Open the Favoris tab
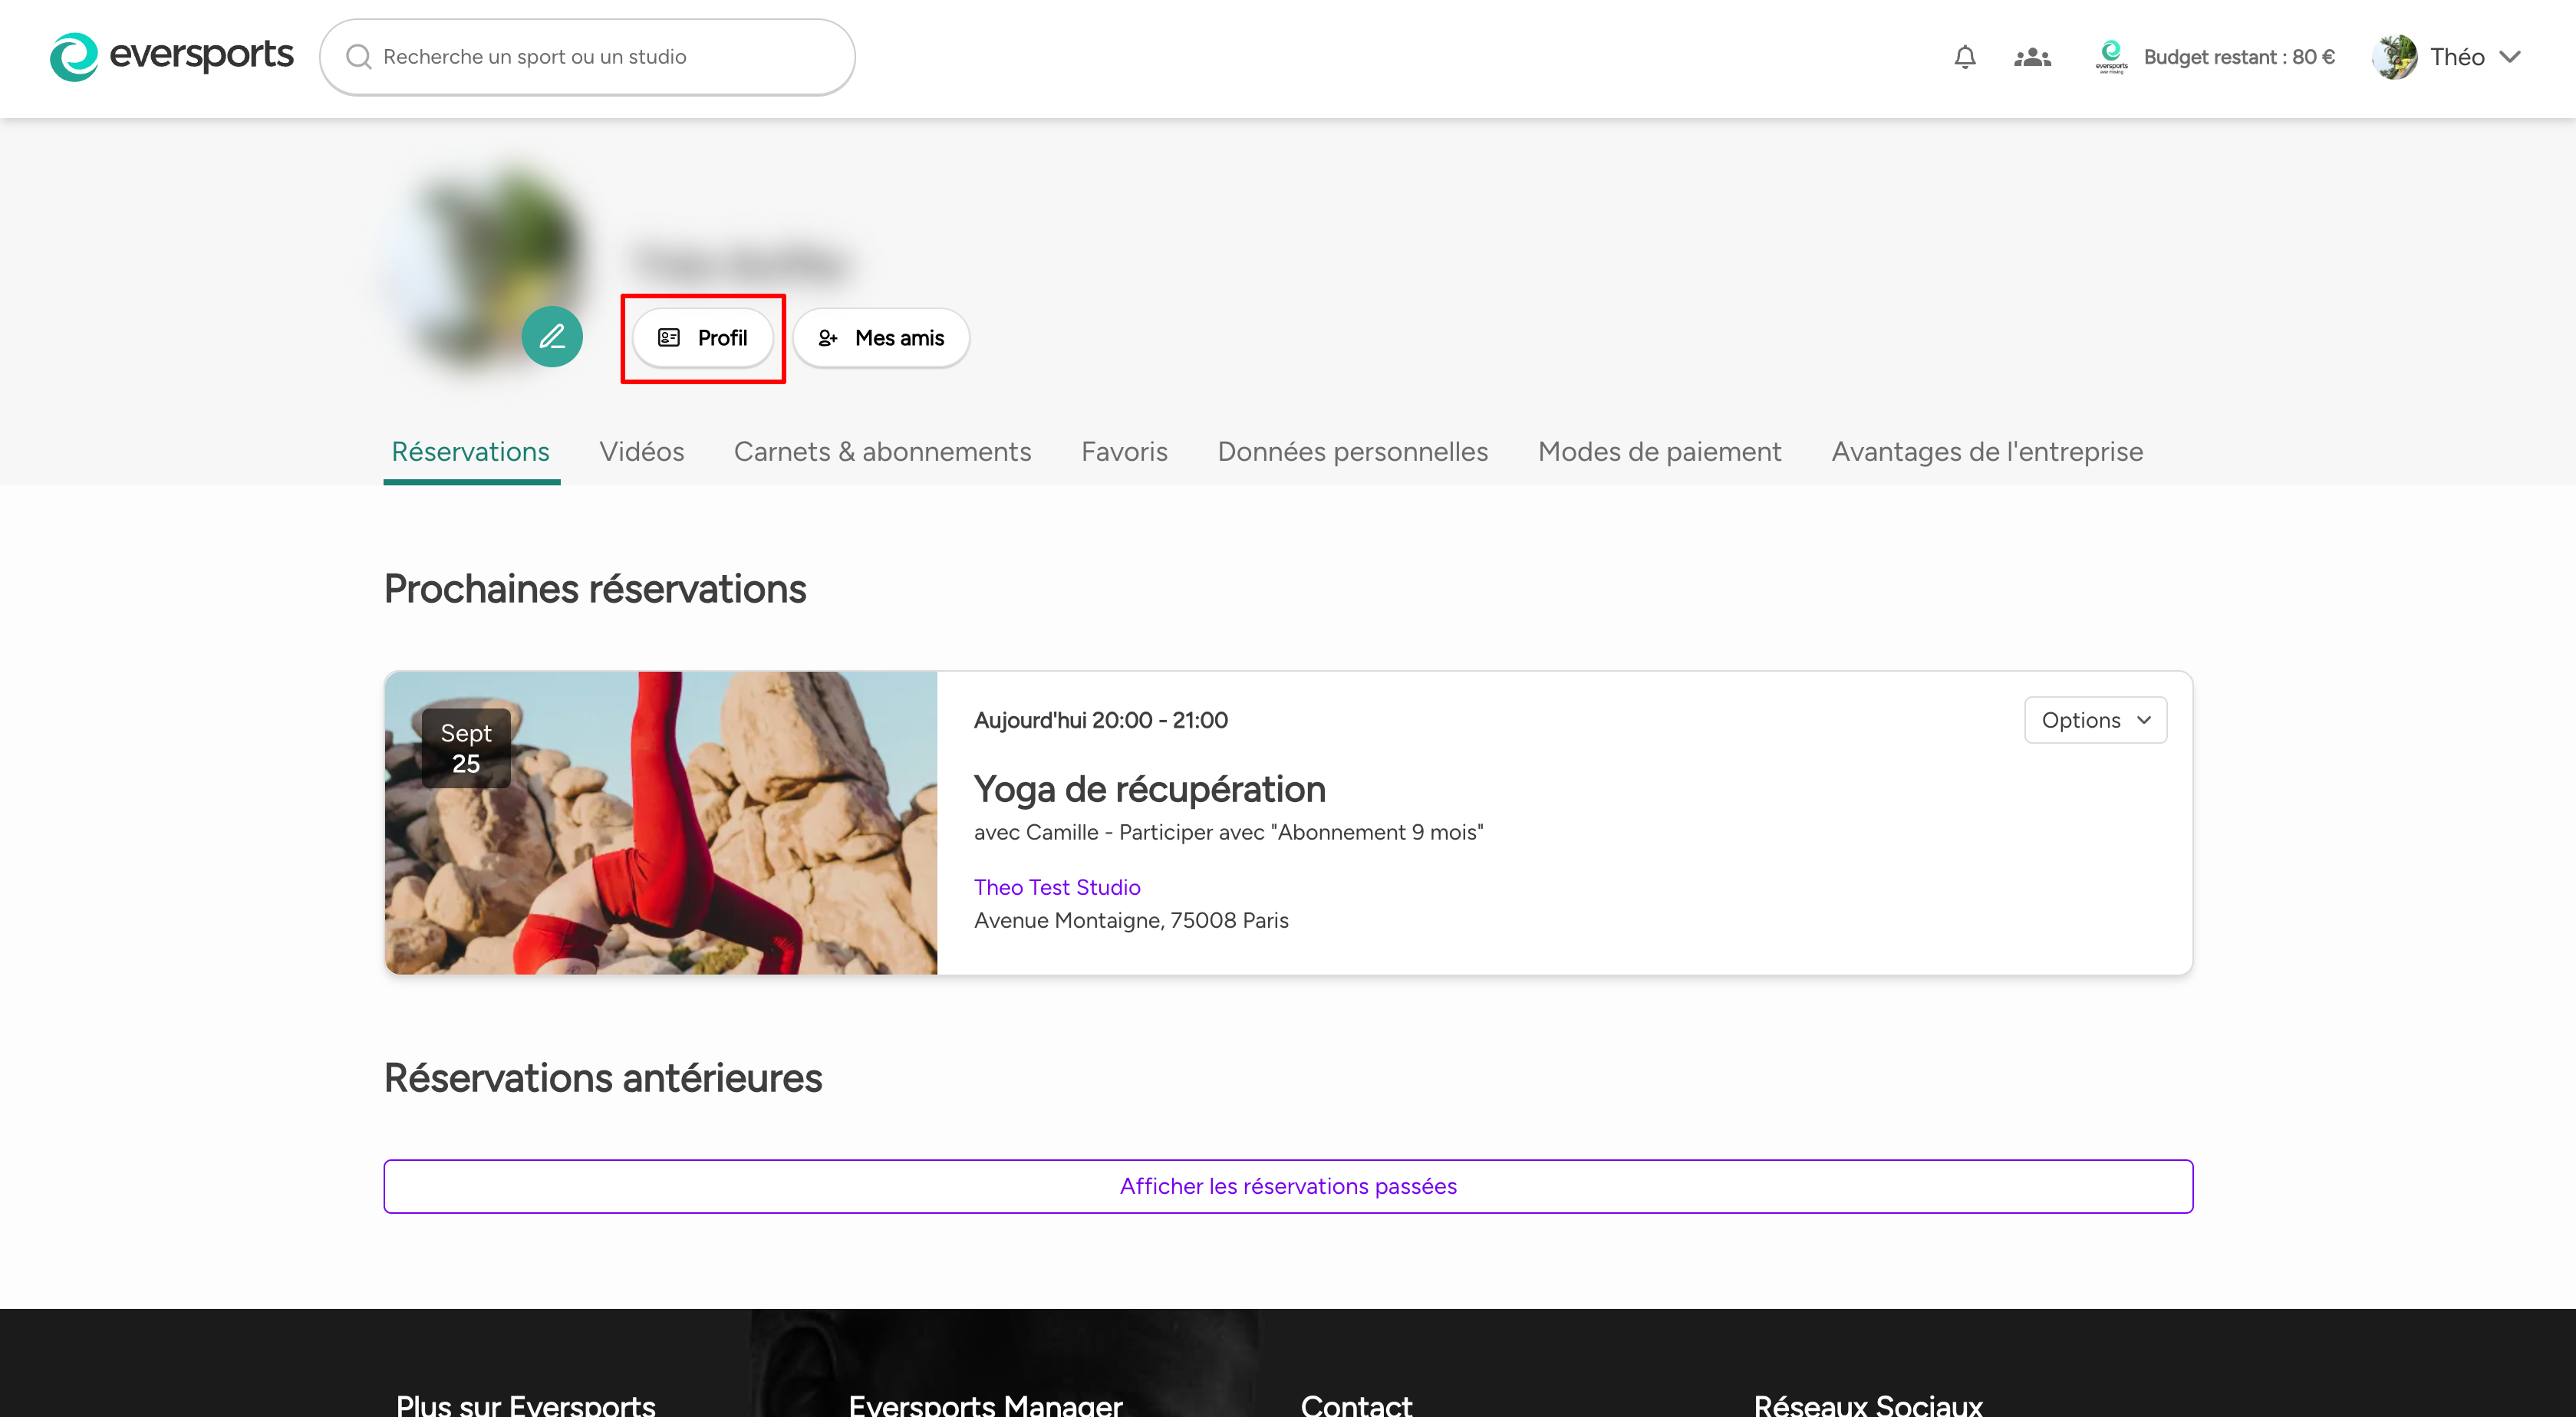The width and height of the screenshot is (2576, 1417). click(x=1124, y=452)
